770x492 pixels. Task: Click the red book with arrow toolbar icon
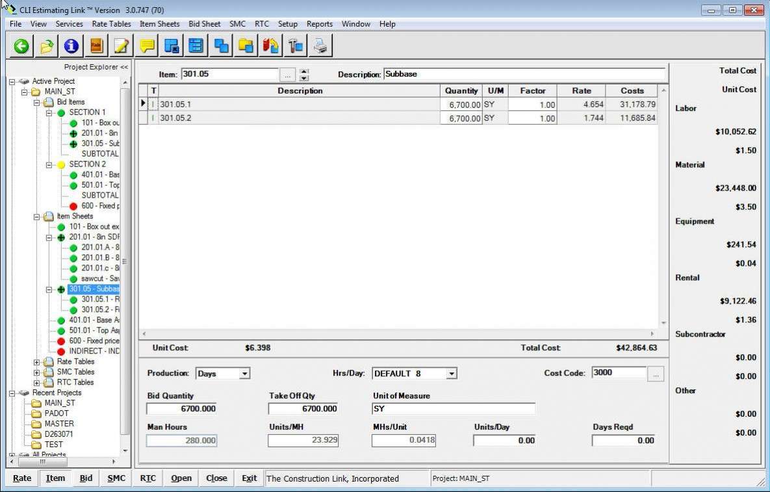(x=270, y=46)
